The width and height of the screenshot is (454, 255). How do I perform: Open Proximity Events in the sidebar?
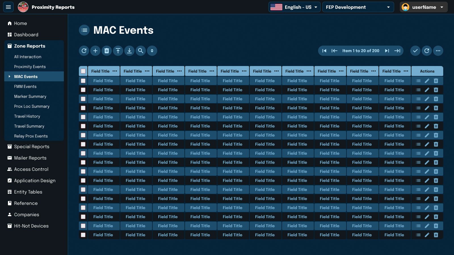pyautogui.click(x=30, y=67)
